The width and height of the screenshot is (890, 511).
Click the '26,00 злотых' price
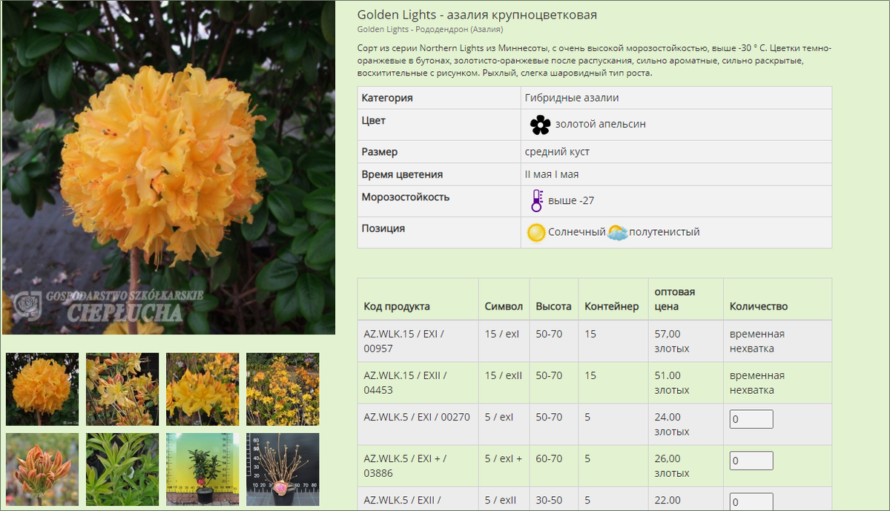pos(672,466)
